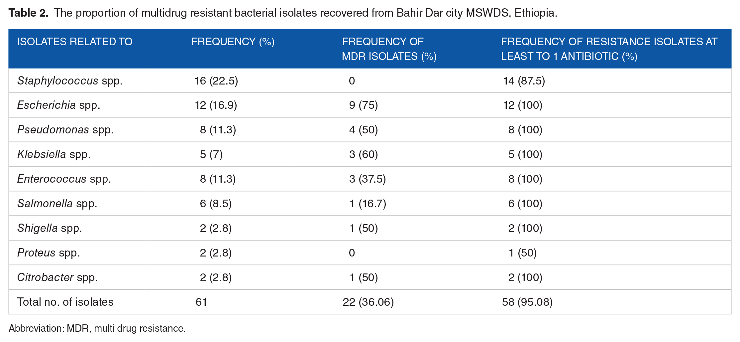Click the Table 2 caption title
The height and width of the screenshot is (342, 740).
pyautogui.click(x=282, y=13)
